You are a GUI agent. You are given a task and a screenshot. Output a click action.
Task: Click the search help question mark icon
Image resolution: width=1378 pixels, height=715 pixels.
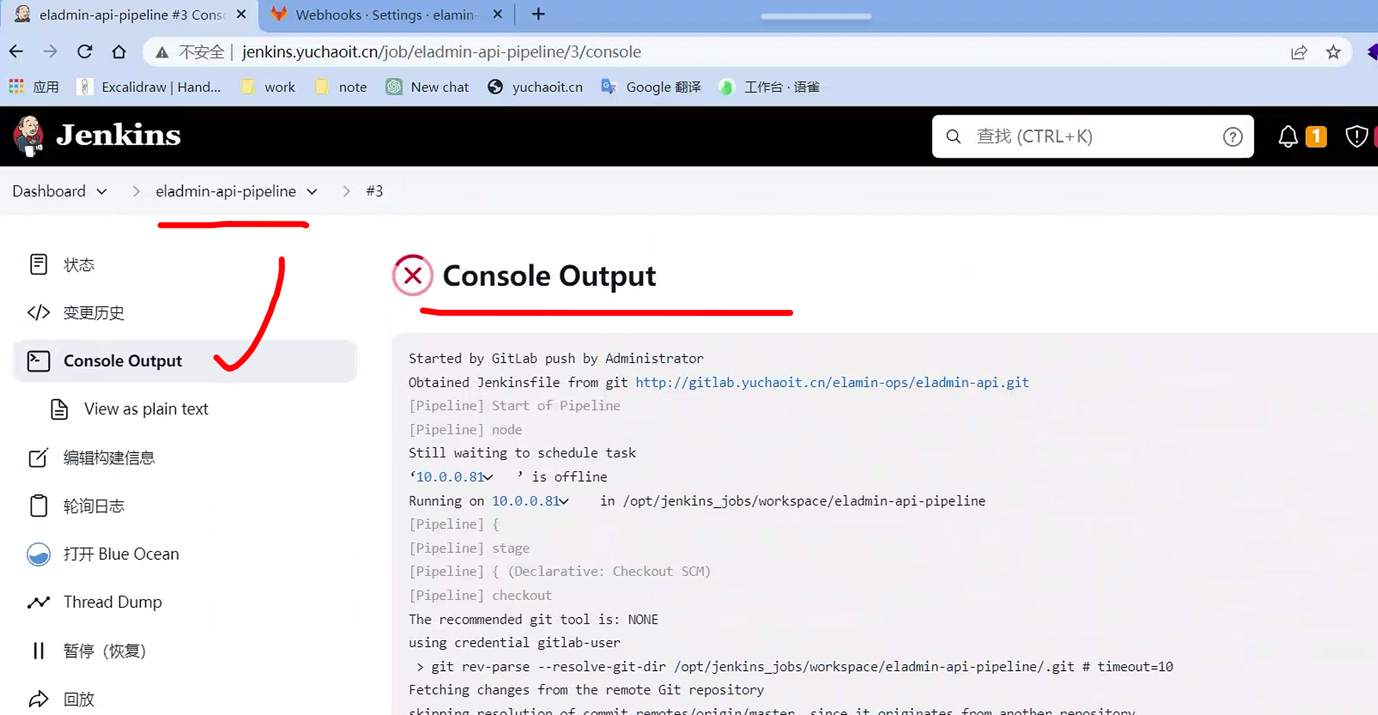[x=1232, y=137]
